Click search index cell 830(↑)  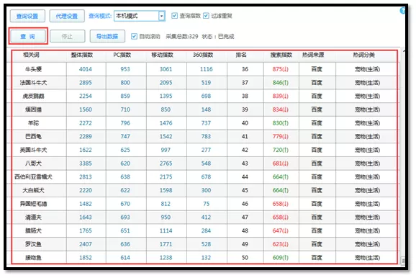281,123
